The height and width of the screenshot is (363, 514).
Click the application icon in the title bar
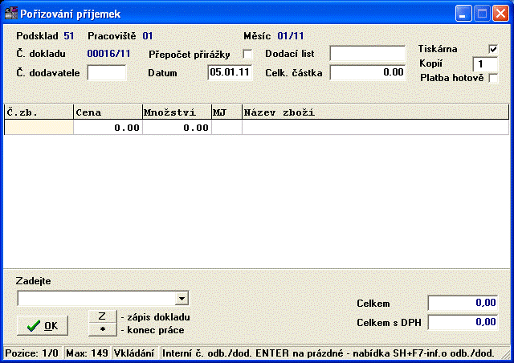click(11, 14)
